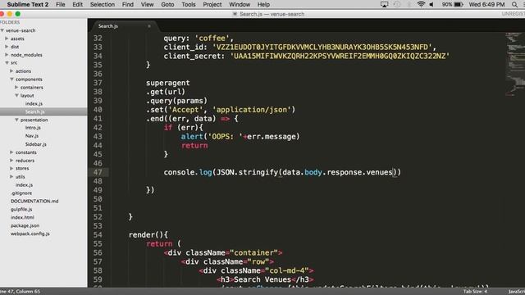Collapse the components folder
The height and width of the screenshot is (295, 525).
[x=11, y=79]
